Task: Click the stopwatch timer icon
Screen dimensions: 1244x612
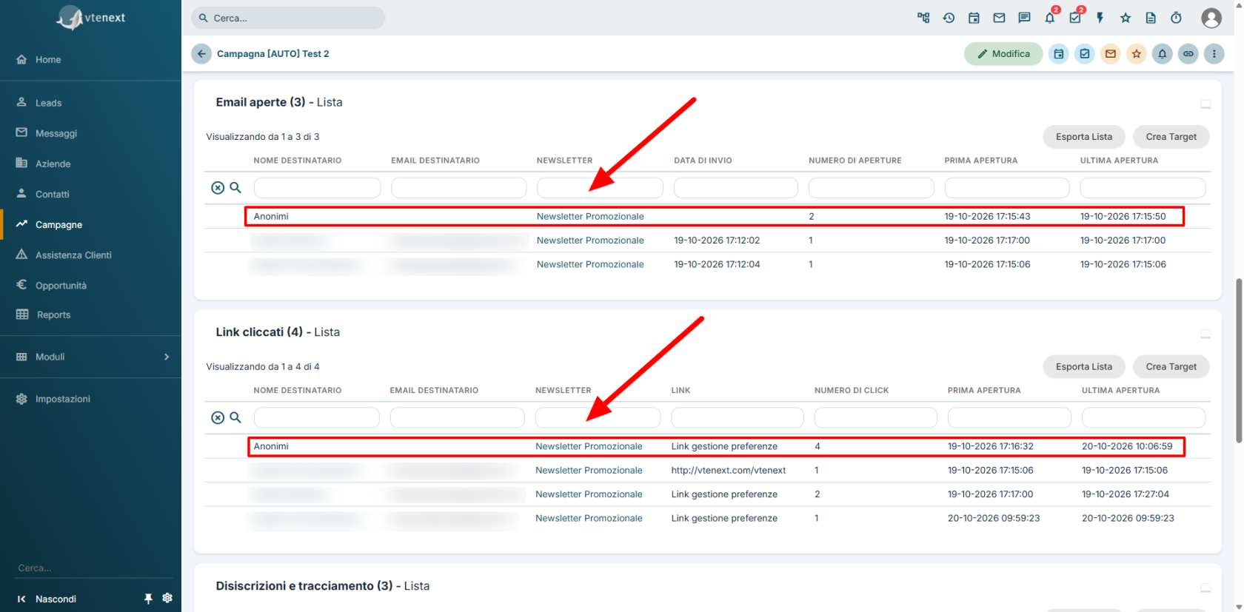Action: point(1176,18)
